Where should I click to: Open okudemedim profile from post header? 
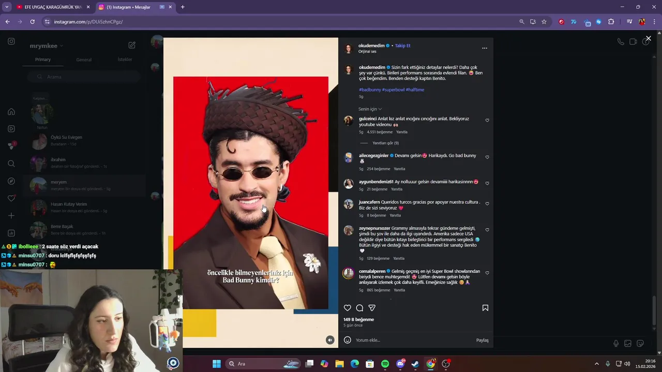371,45
